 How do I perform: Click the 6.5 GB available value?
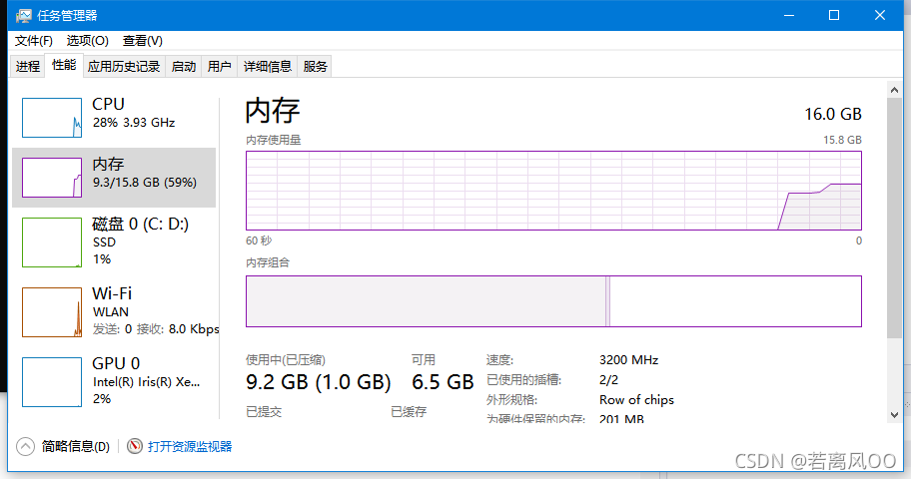click(x=443, y=382)
